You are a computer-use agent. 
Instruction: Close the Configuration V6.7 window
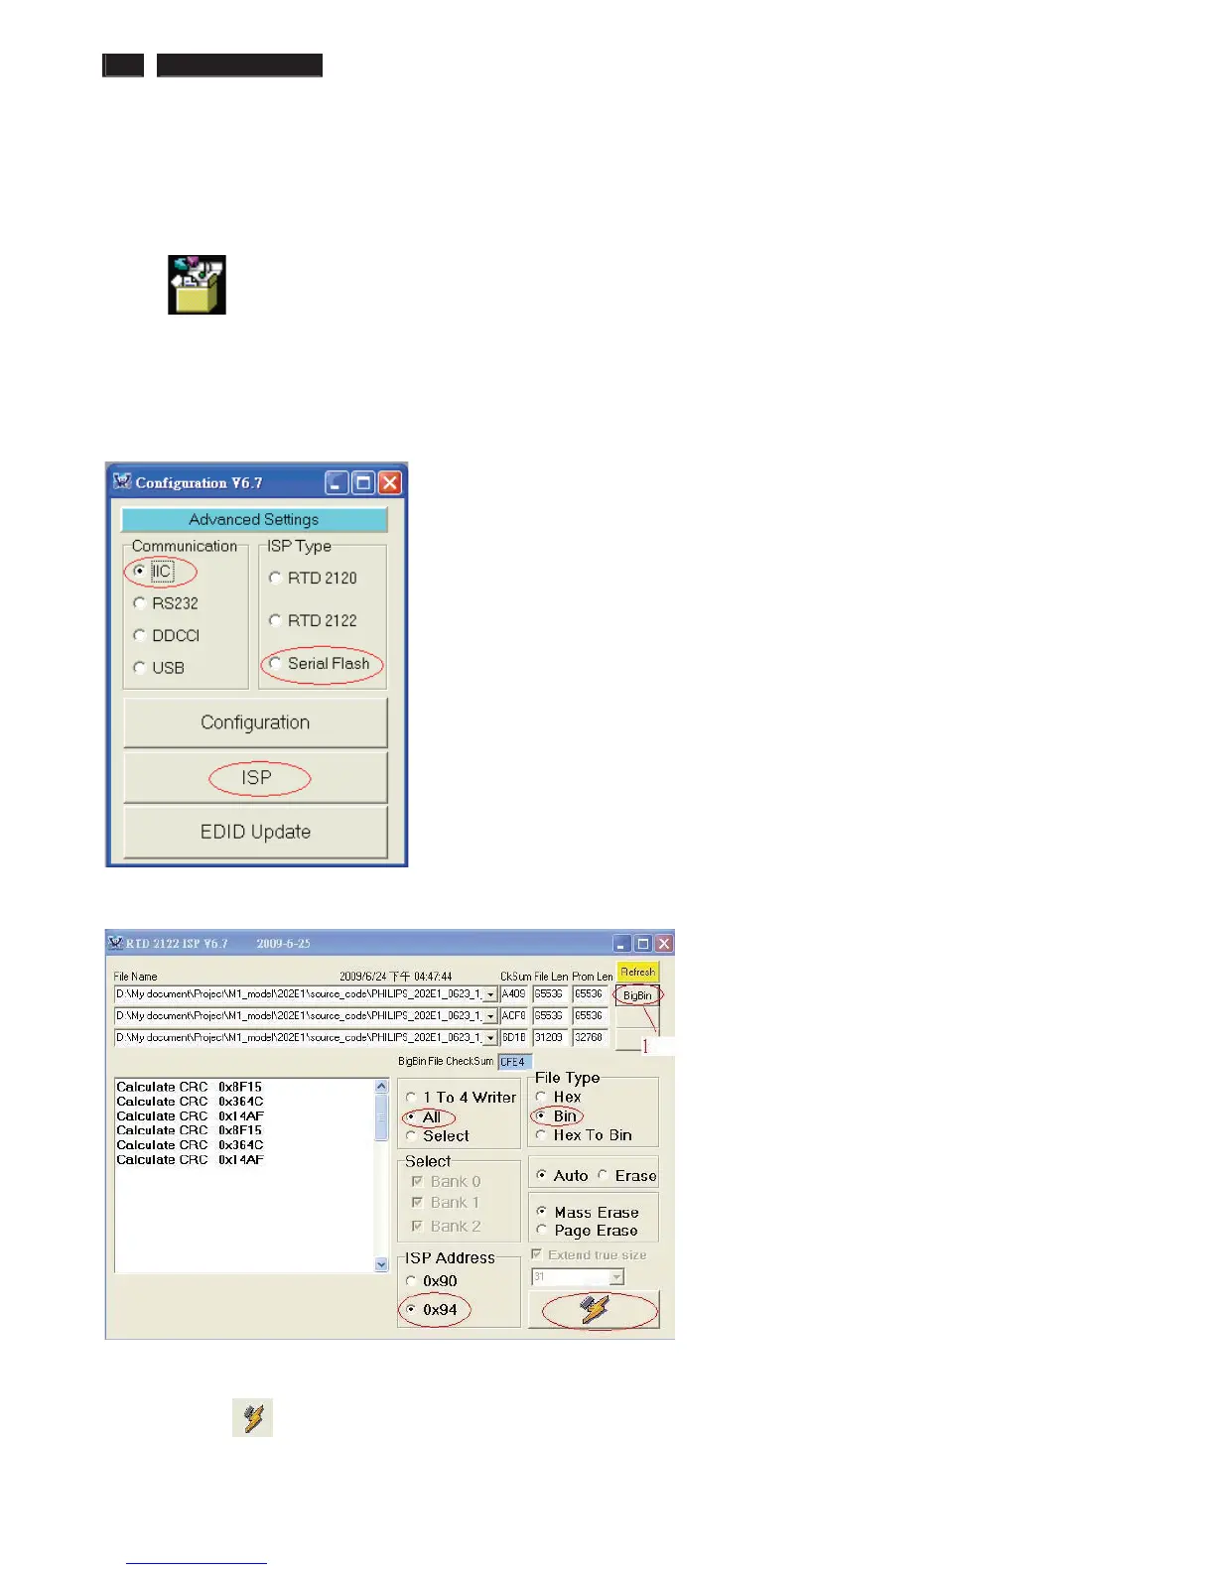click(390, 483)
